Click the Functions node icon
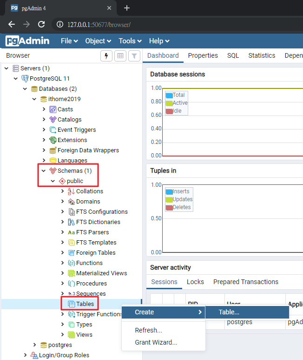303x360 pixels. (72, 263)
